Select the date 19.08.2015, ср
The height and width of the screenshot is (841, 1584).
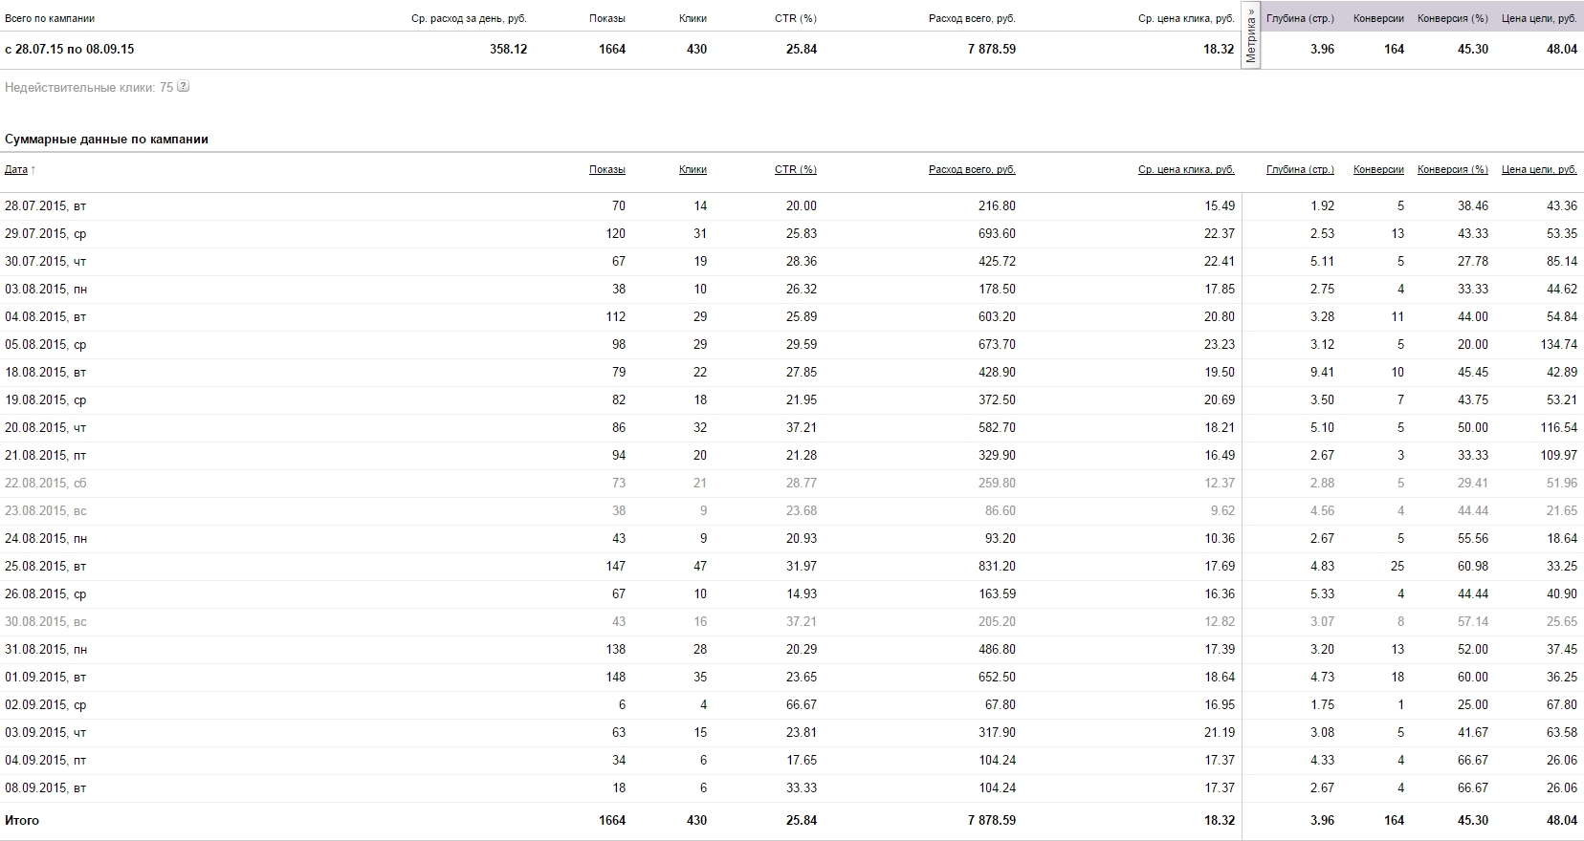tap(45, 399)
